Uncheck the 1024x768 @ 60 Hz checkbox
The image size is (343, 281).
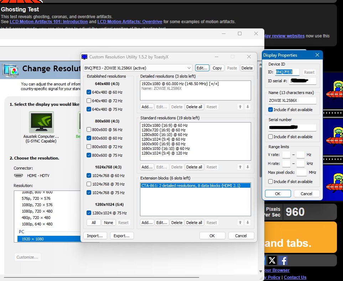pos(89,176)
